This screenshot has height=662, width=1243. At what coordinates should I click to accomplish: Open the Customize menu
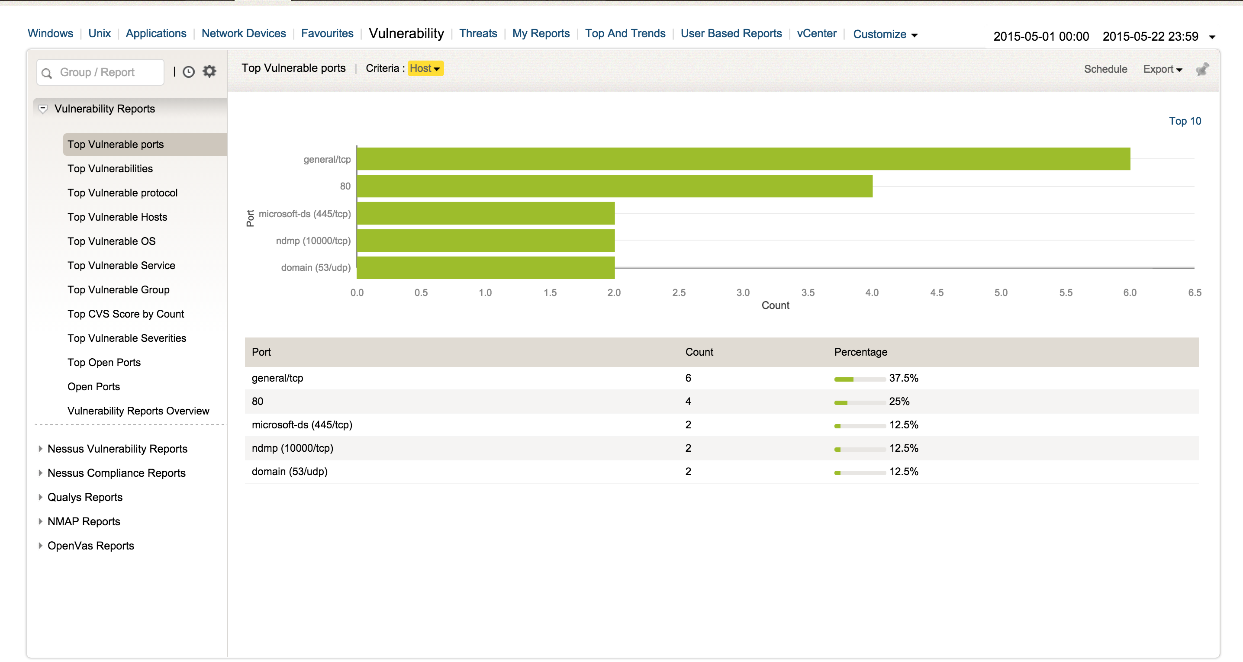coord(885,34)
